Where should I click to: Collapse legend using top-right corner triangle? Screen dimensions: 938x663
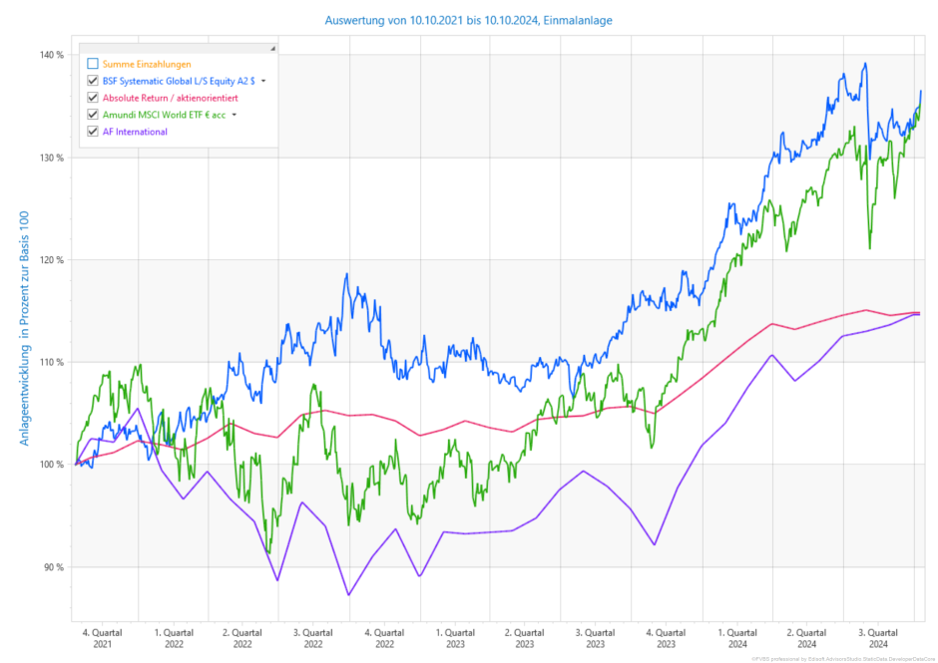click(271, 48)
